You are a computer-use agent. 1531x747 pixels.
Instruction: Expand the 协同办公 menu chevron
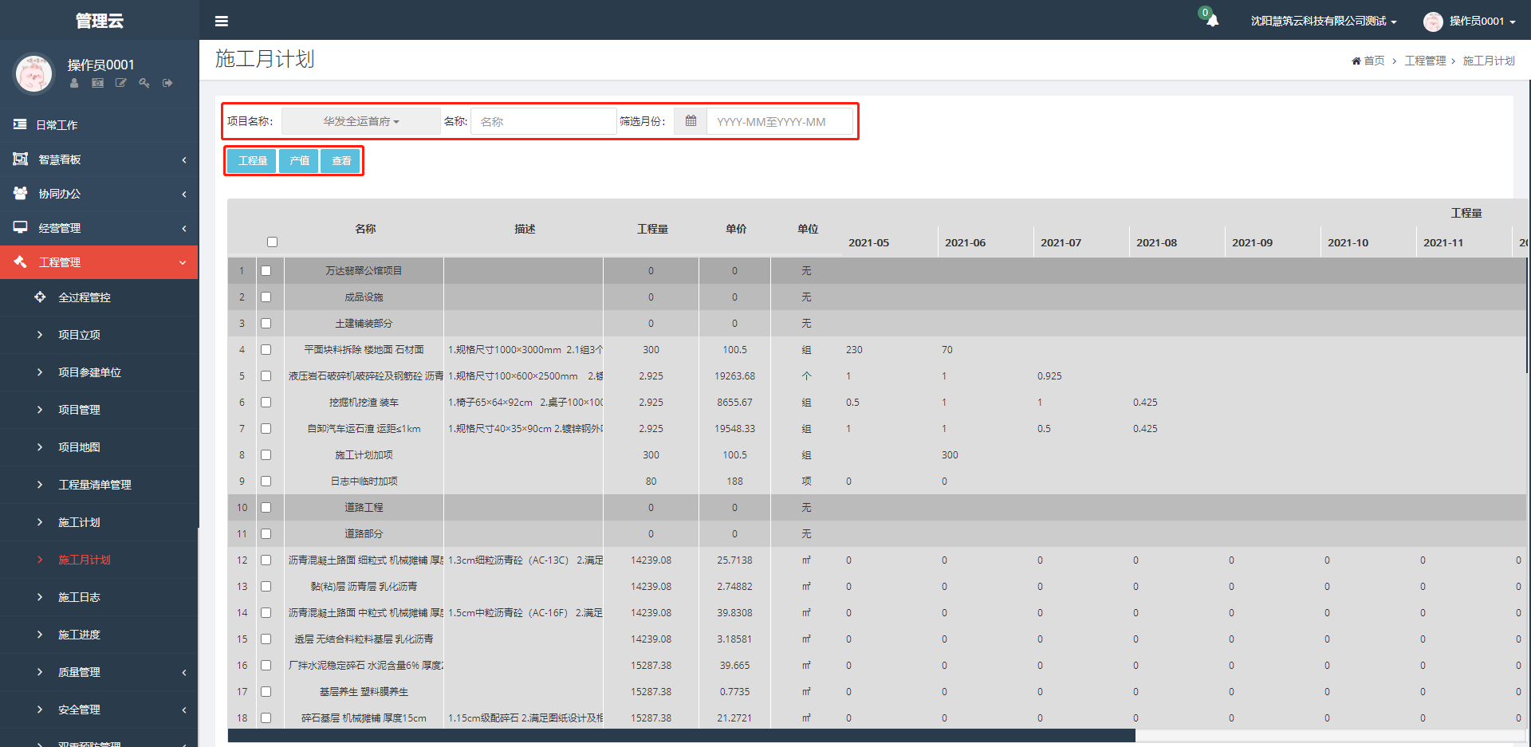184,195
